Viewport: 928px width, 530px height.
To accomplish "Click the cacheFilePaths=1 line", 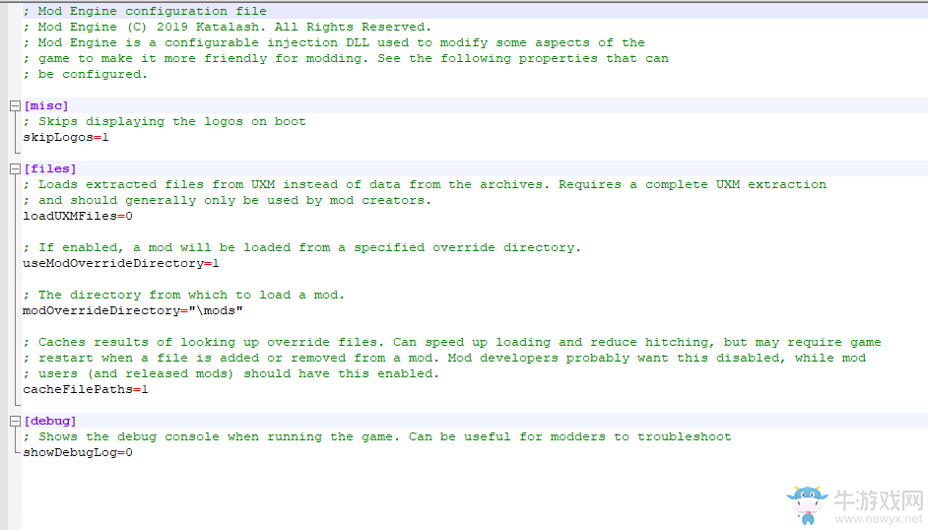I will pos(86,389).
